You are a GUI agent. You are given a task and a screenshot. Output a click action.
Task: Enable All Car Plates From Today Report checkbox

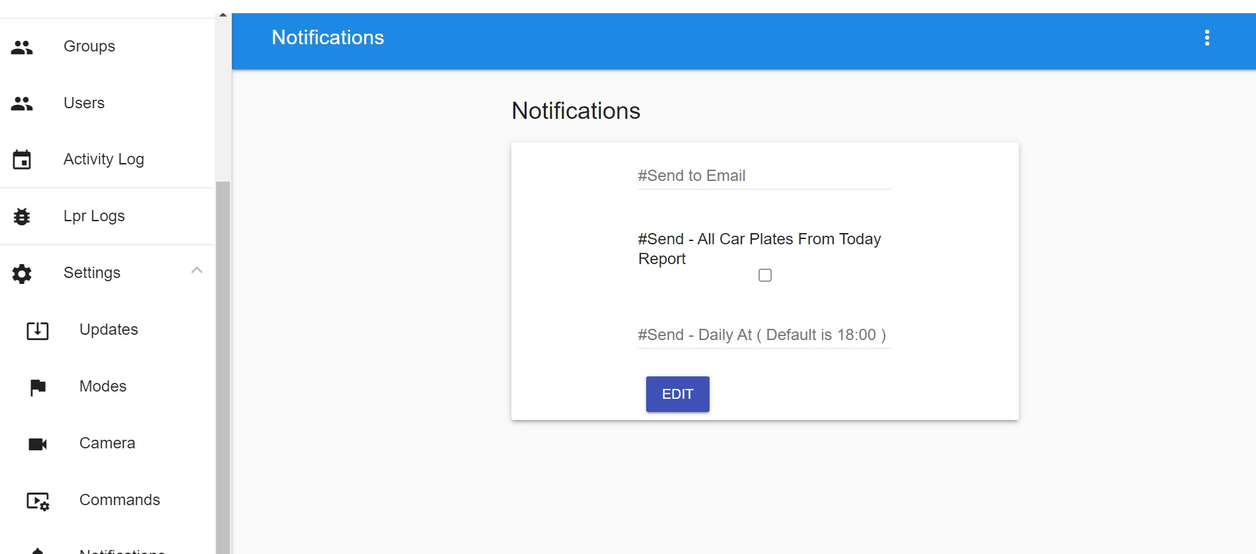tap(765, 275)
